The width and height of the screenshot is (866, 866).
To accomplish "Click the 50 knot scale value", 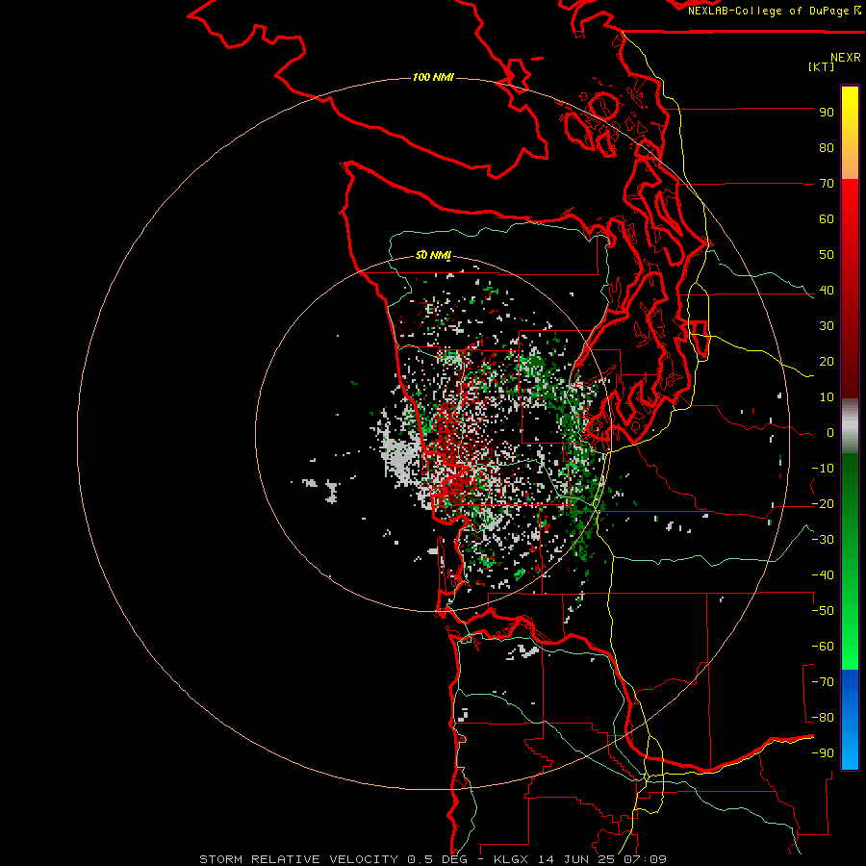I will 827,255.
